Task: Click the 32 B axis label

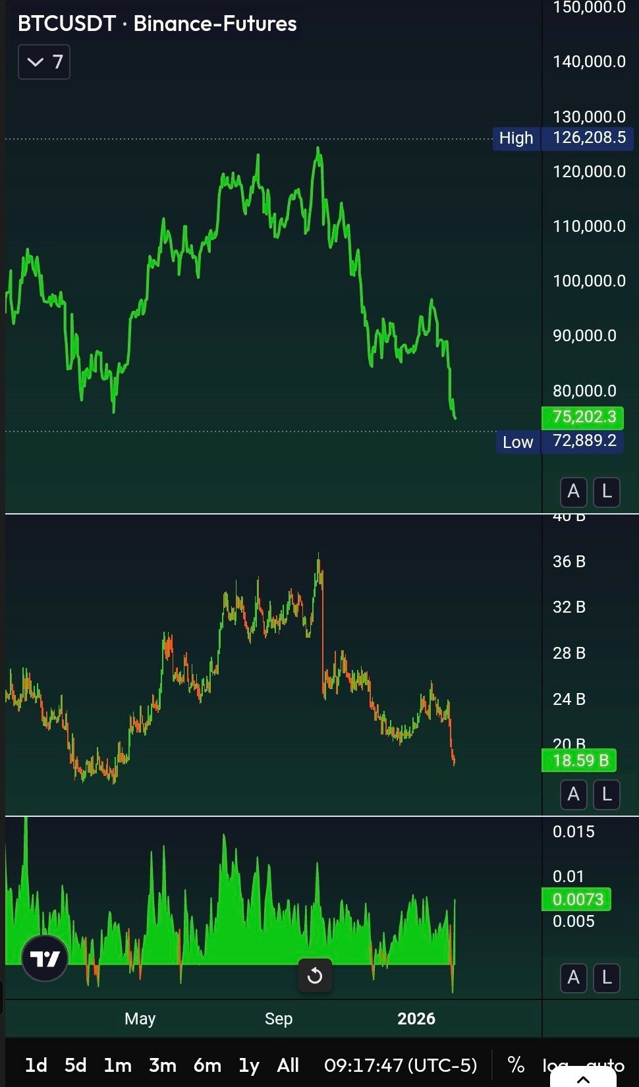Action: (569, 607)
